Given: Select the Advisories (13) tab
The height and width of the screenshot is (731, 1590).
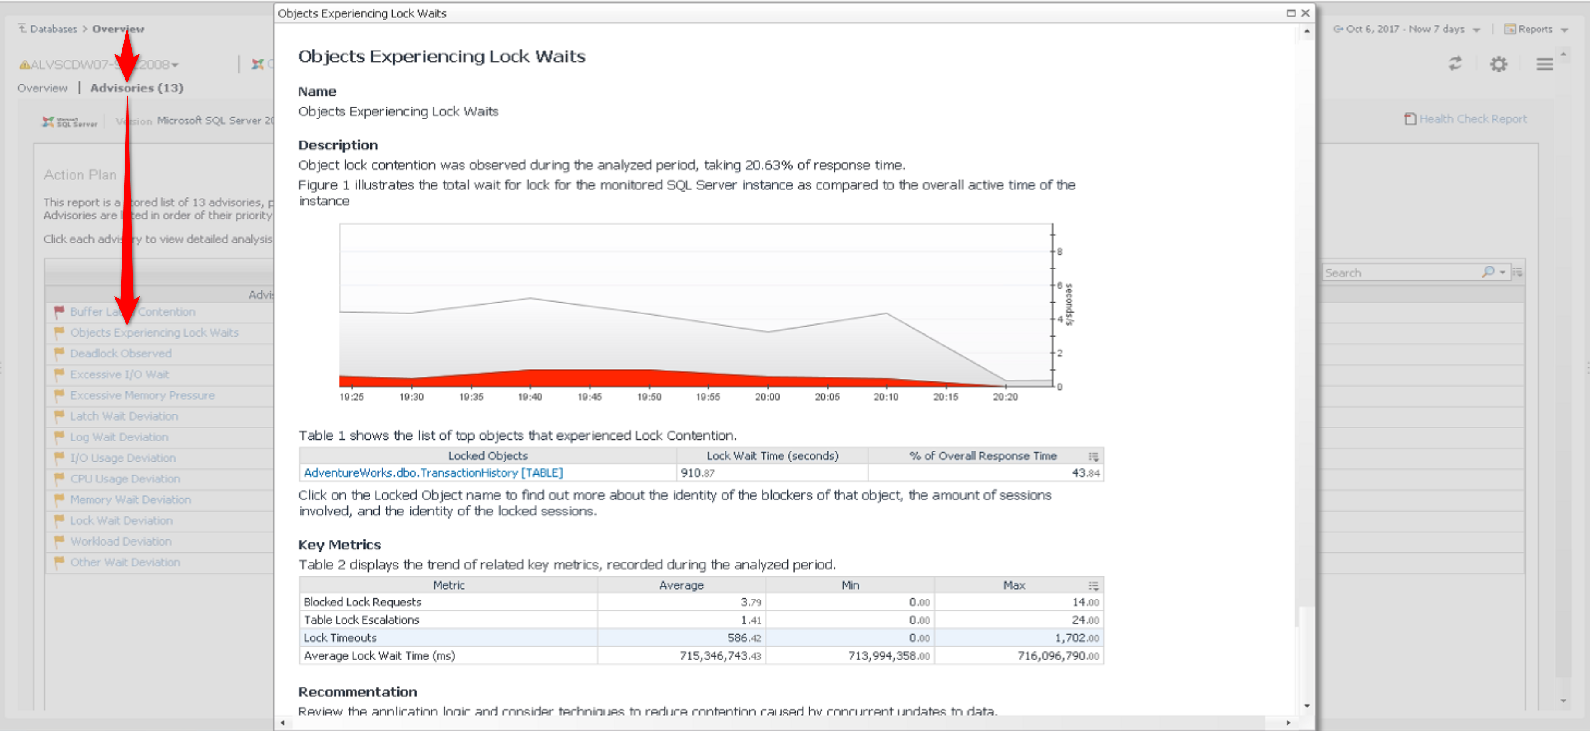Looking at the screenshot, I should pyautogui.click(x=136, y=88).
